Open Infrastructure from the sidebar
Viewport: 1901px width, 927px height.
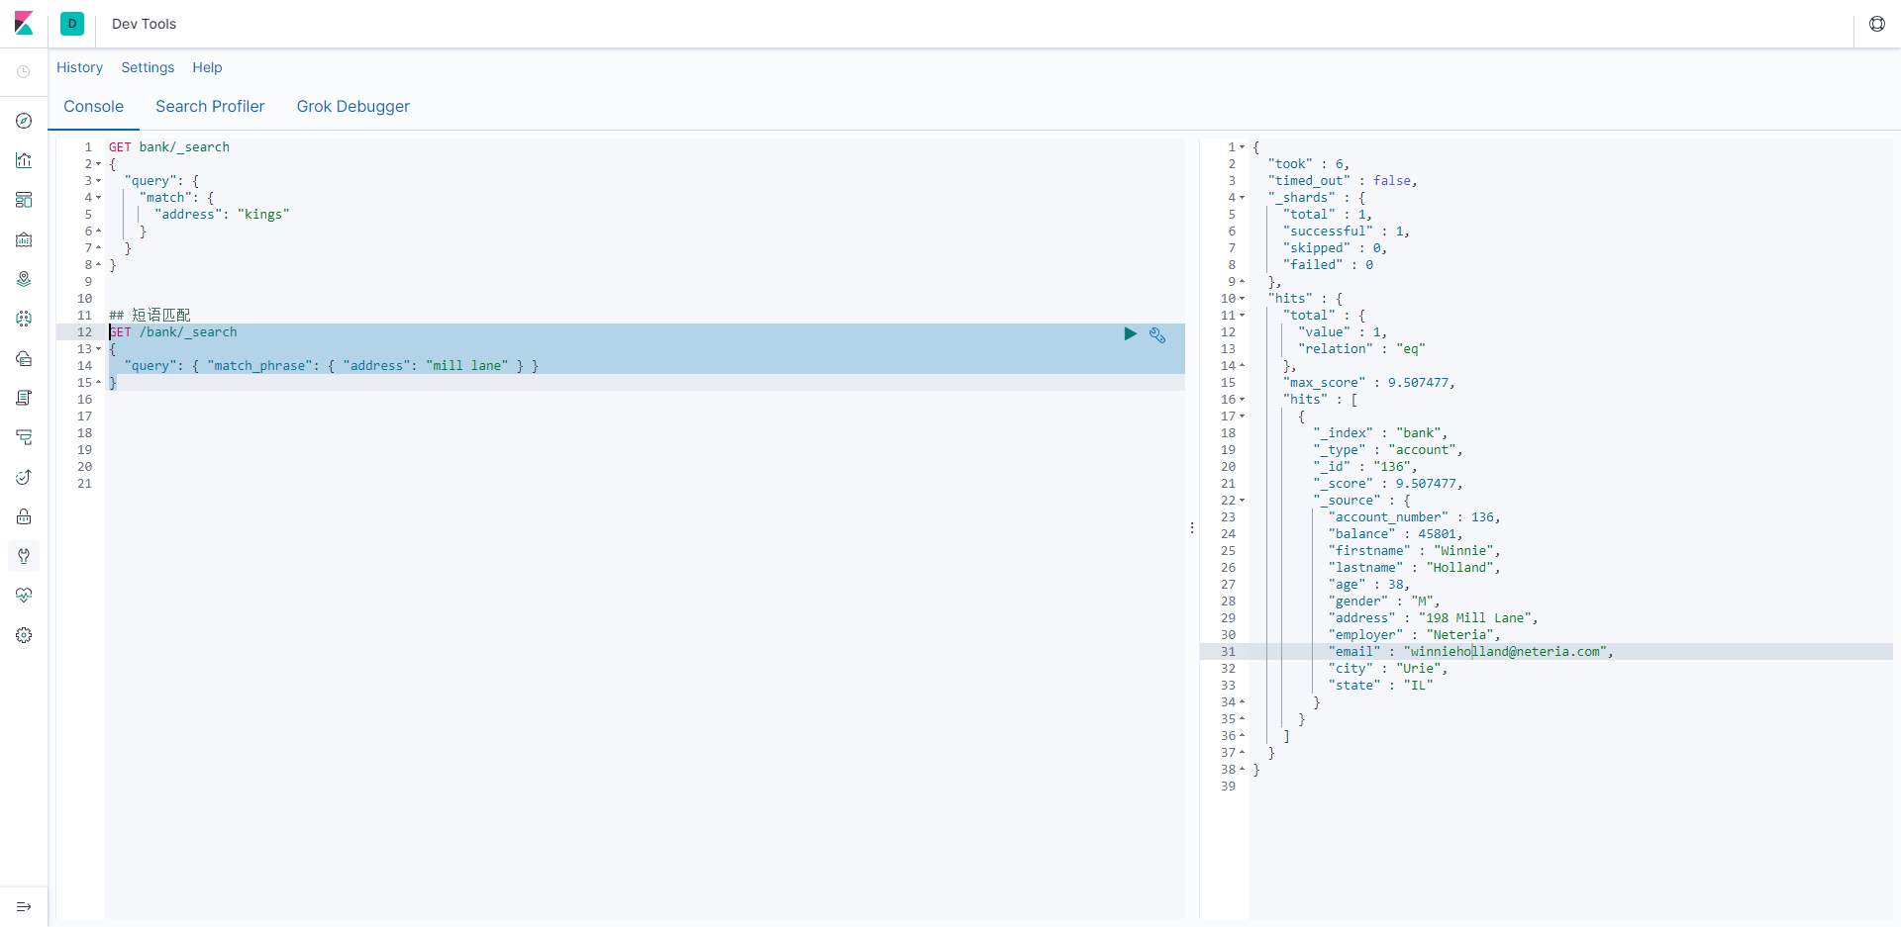click(24, 358)
